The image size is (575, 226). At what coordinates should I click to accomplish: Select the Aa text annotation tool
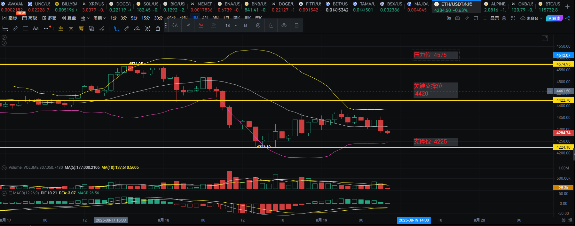[36, 29]
